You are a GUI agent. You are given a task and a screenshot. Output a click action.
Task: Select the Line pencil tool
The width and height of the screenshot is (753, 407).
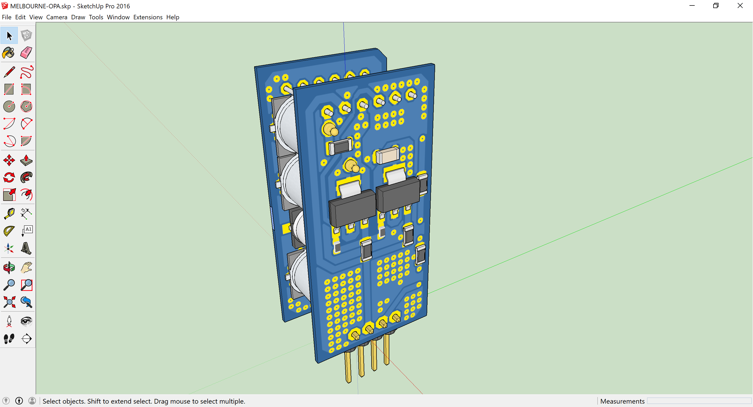(9, 72)
